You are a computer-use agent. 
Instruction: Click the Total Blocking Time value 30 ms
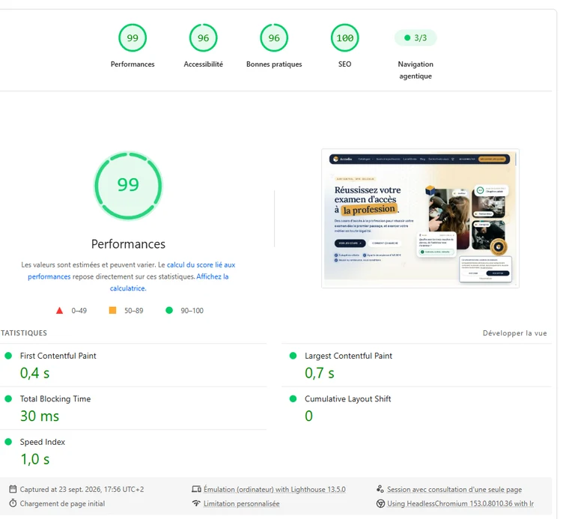pyautogui.click(x=40, y=416)
